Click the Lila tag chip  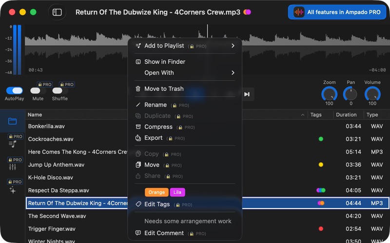pyautogui.click(x=177, y=192)
